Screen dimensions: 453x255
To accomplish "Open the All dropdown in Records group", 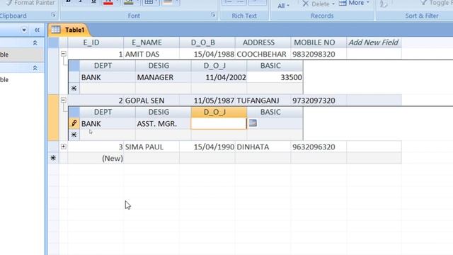I will click(283, 6).
